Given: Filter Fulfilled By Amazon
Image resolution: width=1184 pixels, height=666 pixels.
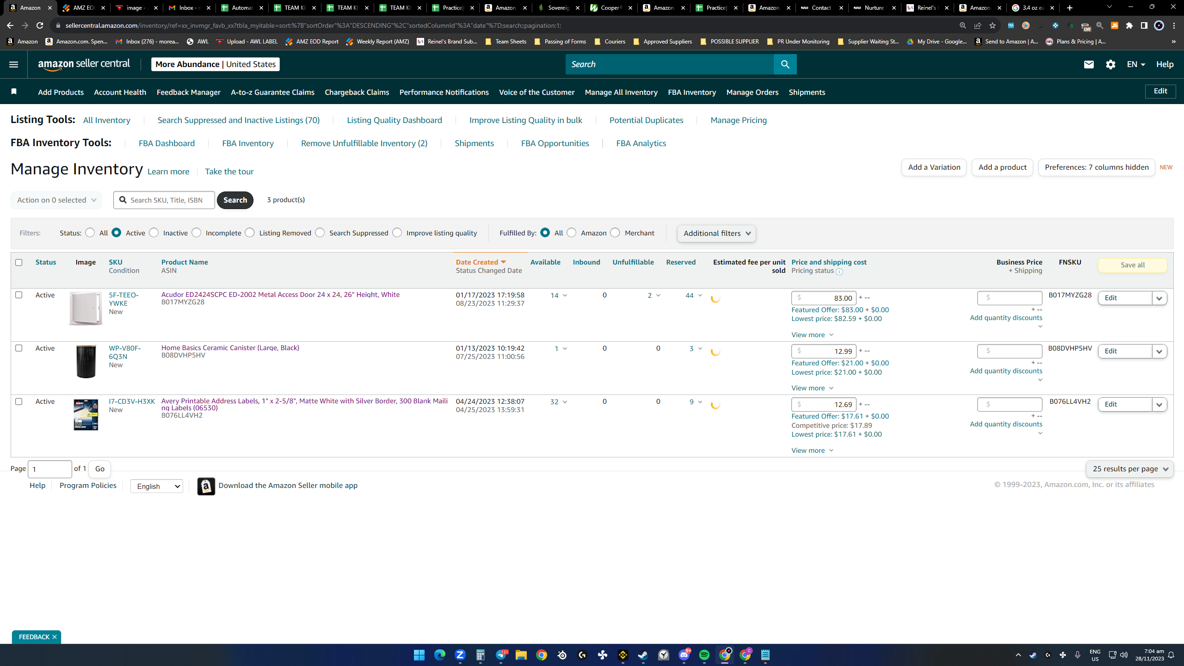Looking at the screenshot, I should click(572, 233).
